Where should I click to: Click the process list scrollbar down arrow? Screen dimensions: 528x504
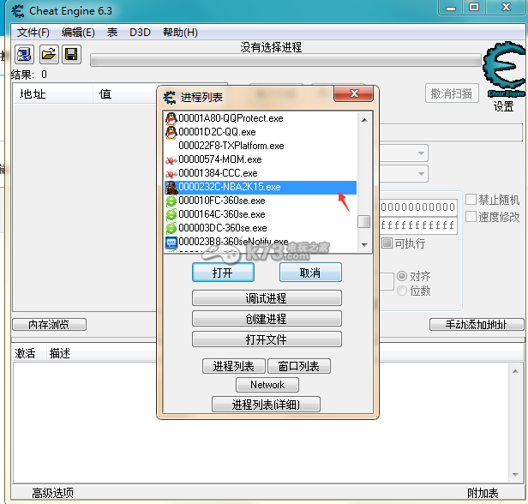[364, 244]
